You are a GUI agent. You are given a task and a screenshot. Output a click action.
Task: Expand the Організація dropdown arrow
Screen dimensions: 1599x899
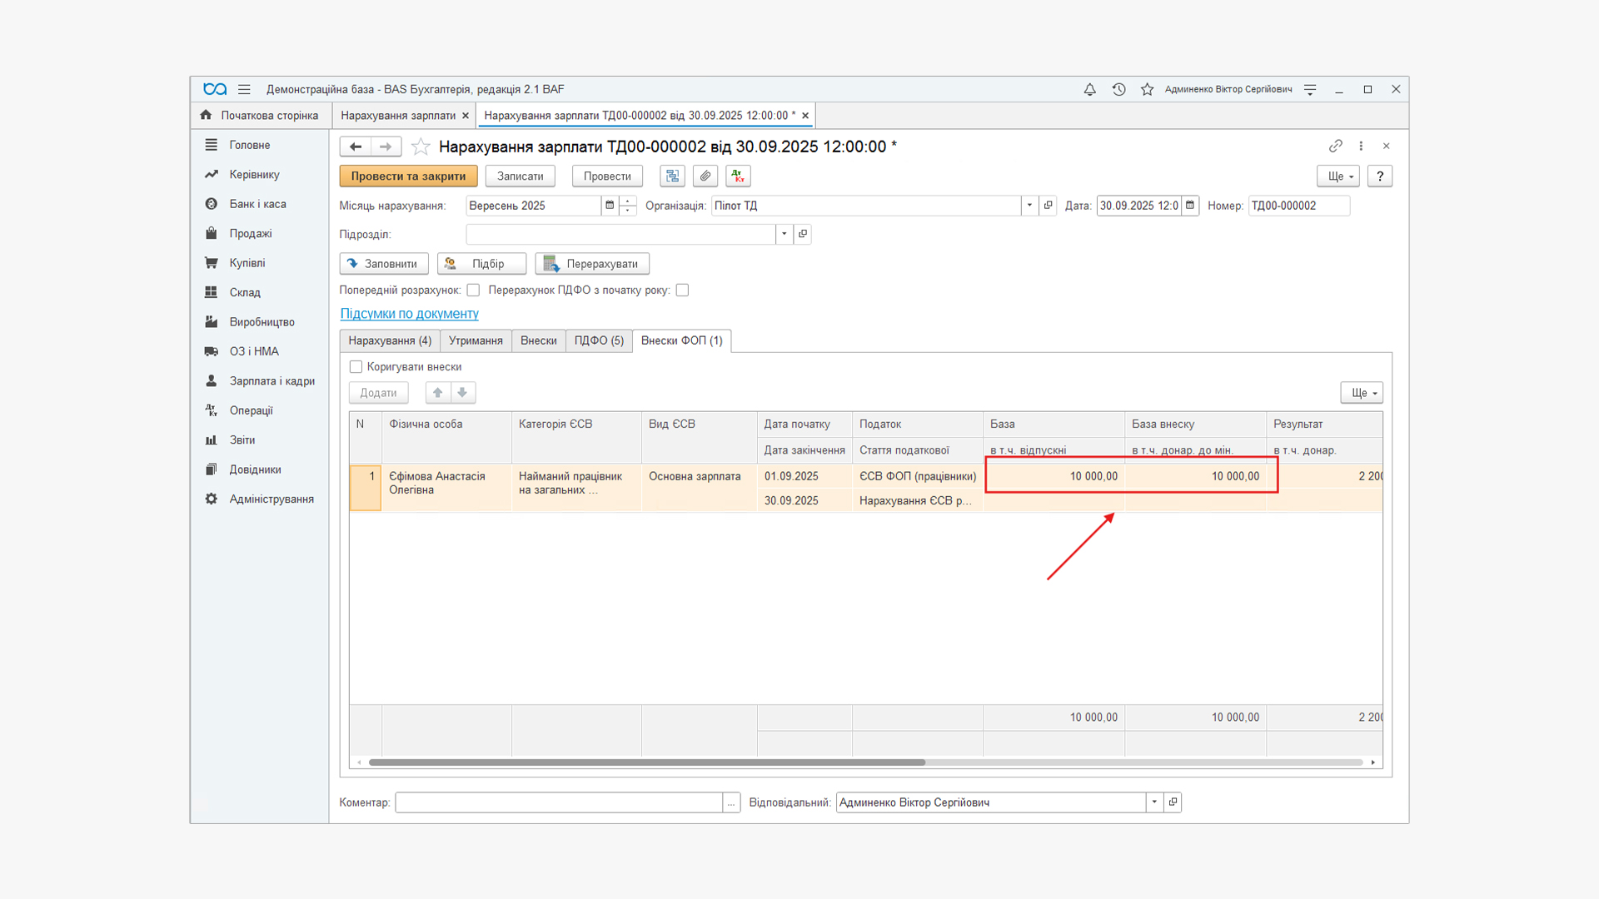[x=1029, y=206]
